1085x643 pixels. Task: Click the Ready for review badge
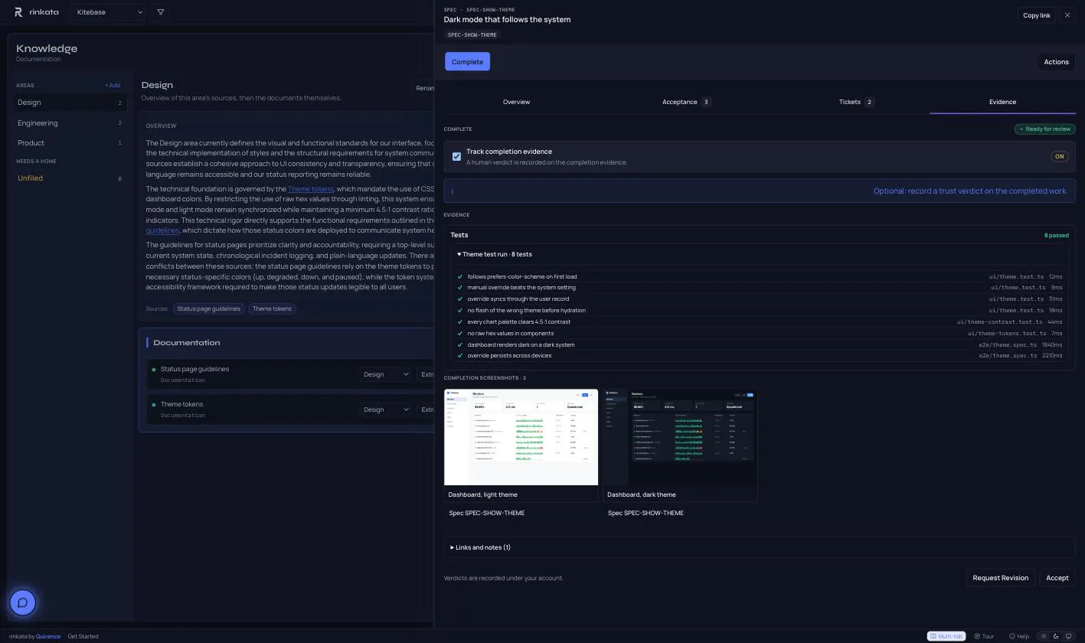(x=1045, y=129)
